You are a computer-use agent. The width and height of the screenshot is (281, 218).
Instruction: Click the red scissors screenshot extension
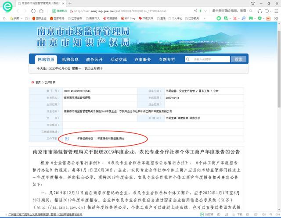pyautogui.click(x=235, y=18)
